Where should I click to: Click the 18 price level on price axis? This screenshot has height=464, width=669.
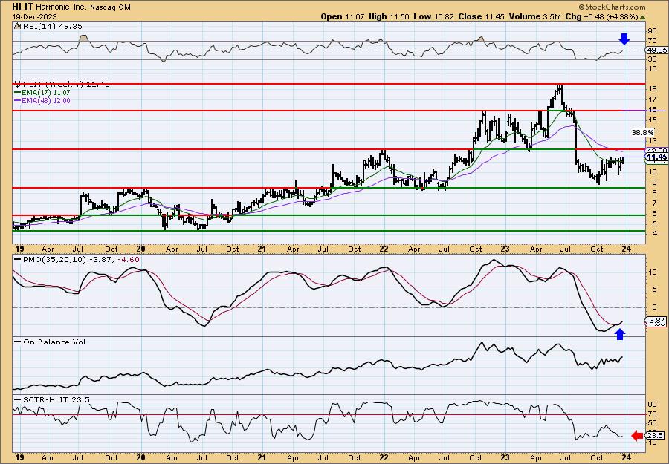653,88
